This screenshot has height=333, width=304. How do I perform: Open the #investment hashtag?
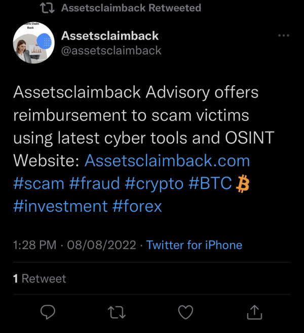pos(60,206)
